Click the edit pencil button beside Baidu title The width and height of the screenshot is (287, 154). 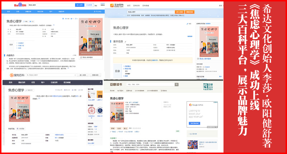point(26,20)
